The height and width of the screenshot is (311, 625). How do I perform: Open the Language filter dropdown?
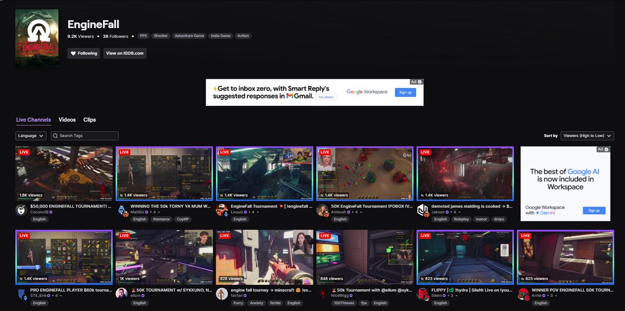click(x=31, y=135)
